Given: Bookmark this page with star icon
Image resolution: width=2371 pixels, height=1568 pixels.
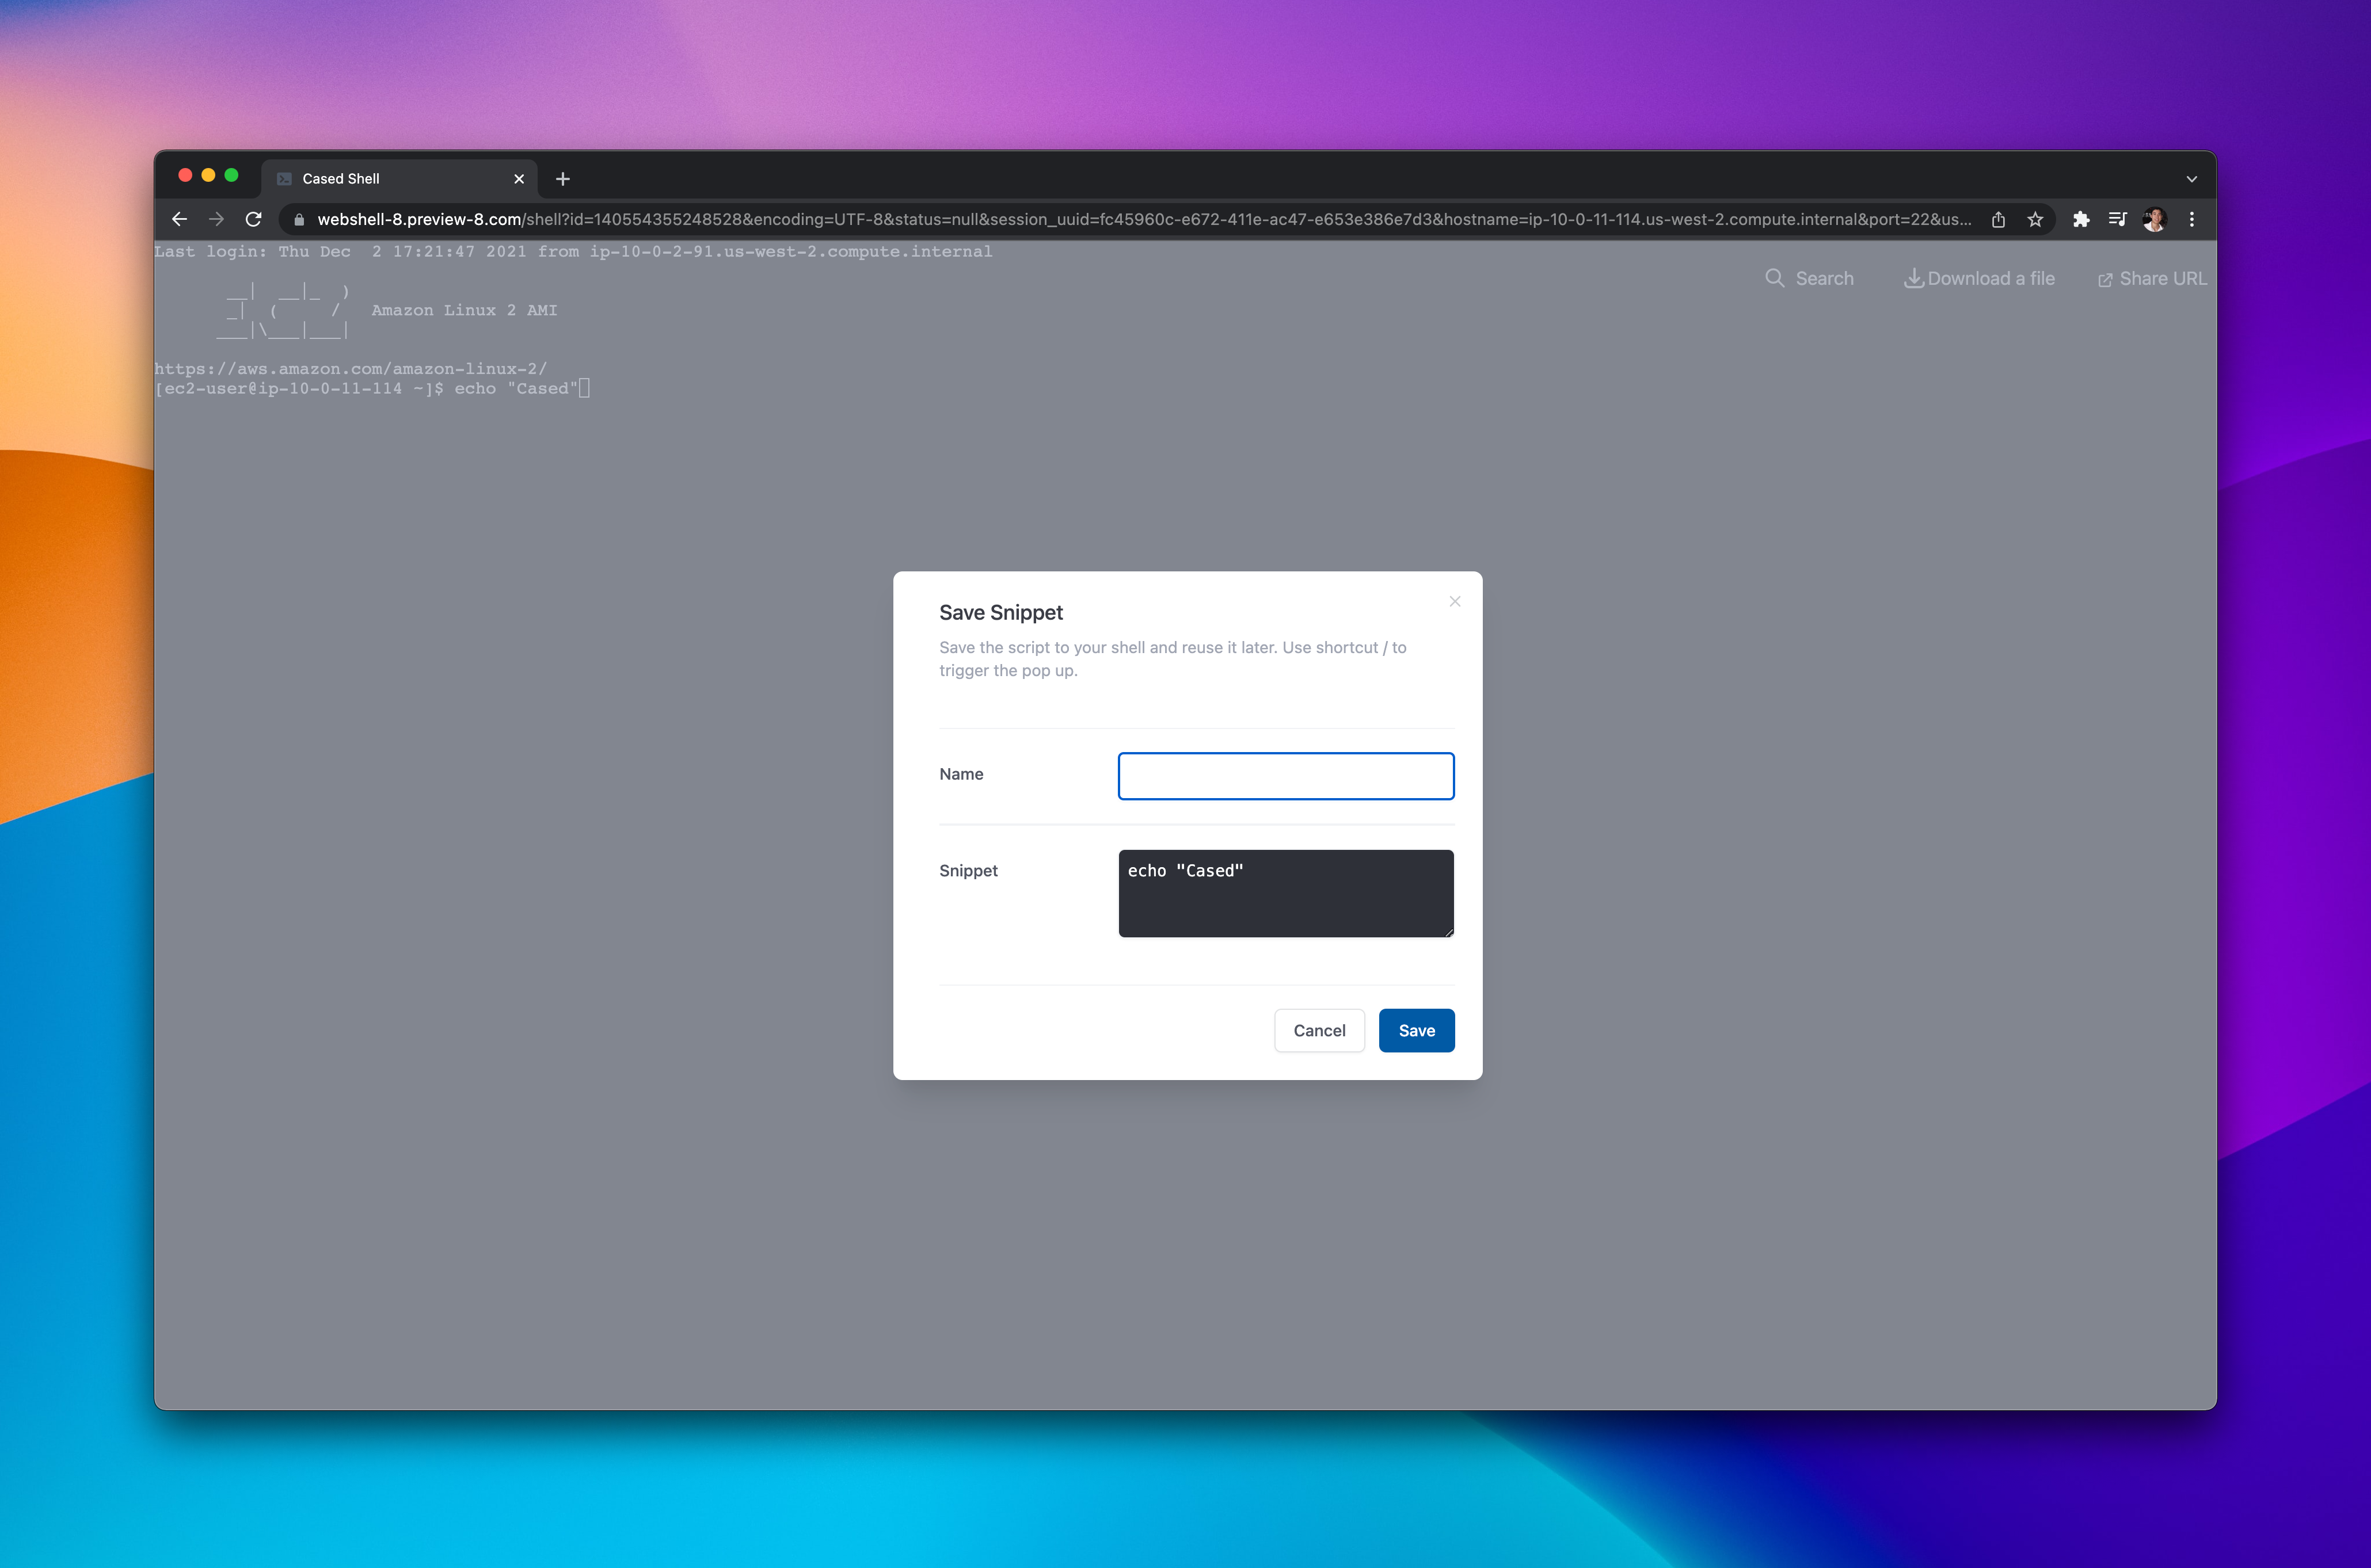Looking at the screenshot, I should [2035, 219].
